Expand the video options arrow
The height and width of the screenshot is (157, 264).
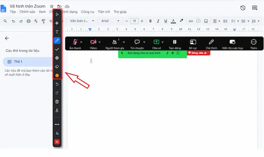[100, 42]
